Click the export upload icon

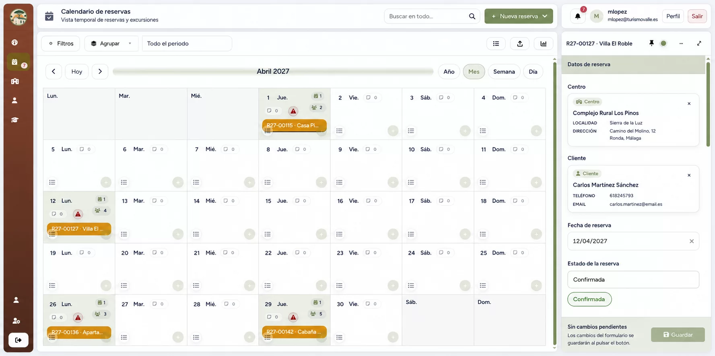(520, 43)
